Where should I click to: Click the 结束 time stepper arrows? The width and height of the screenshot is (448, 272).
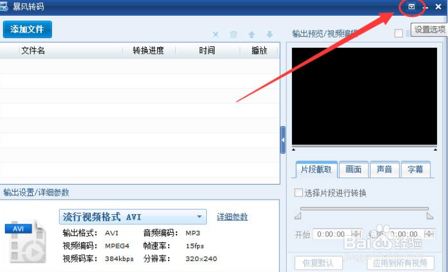[429, 234]
